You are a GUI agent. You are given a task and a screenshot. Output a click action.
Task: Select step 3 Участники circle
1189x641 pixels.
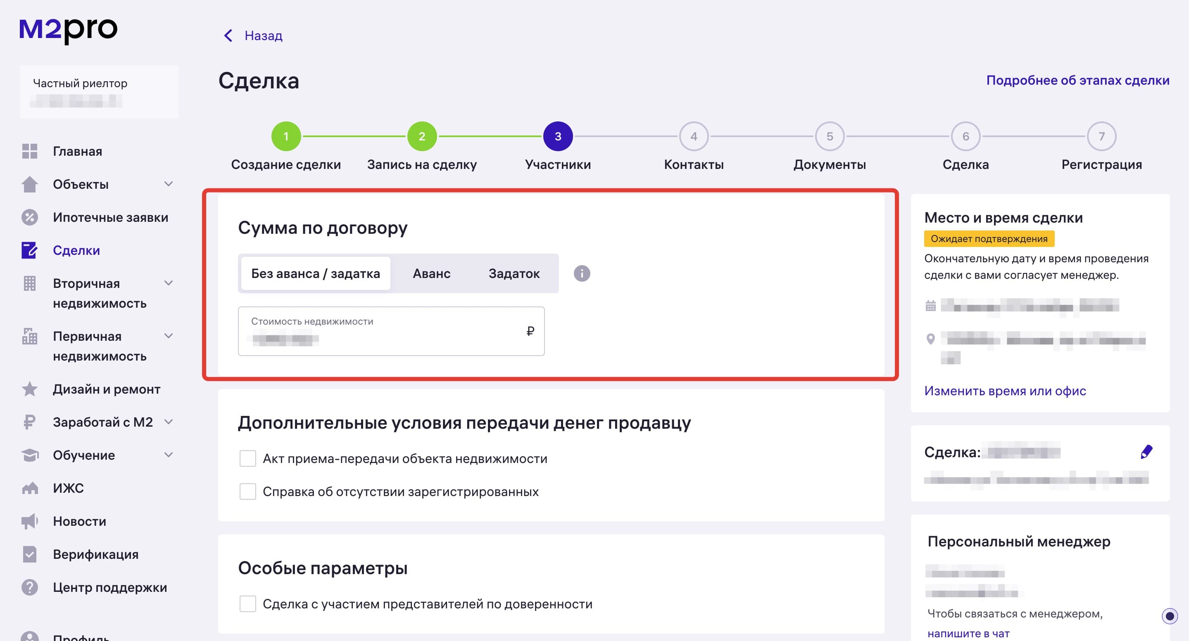point(558,136)
